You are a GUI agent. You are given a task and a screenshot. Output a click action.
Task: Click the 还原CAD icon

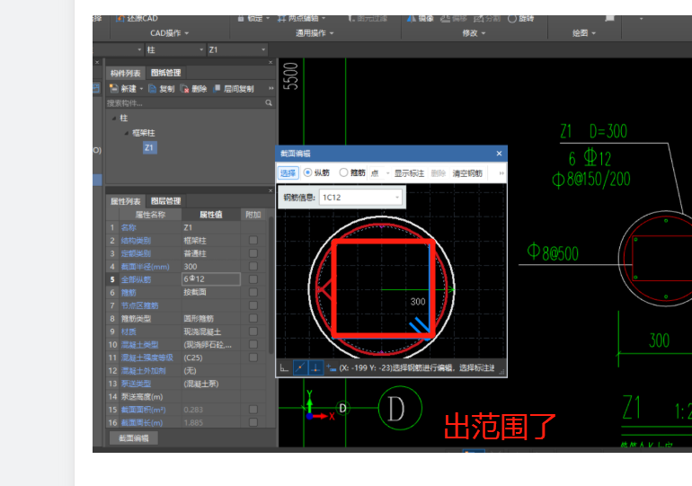pyautogui.click(x=120, y=19)
